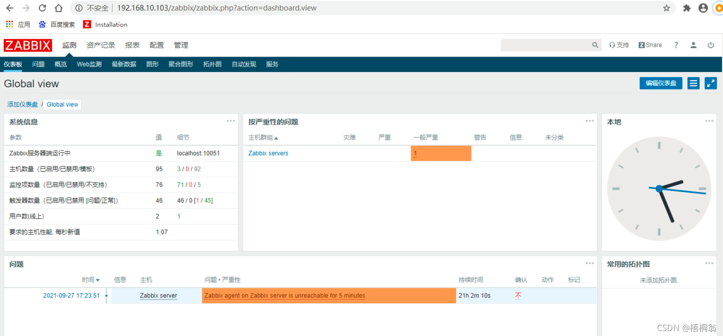Open the browser home page
This screenshot has width=723, height=336.
[x=58, y=8]
